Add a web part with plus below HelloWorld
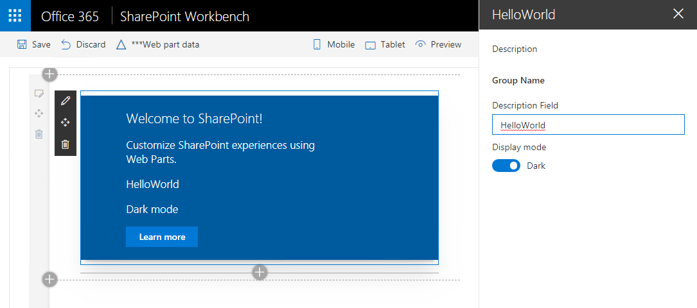 click(x=260, y=272)
